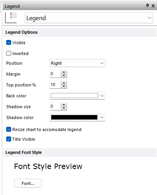This screenshot has width=157, height=195.
Task: Increase Margin with the up arrow
Action: tap(64, 72)
